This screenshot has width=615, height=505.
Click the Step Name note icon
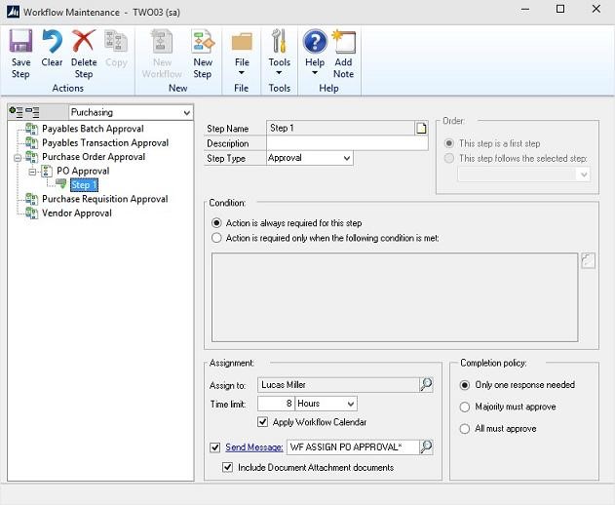coord(421,129)
